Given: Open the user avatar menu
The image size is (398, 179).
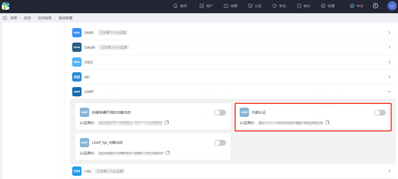Looking at the screenshot, I should point(392,6).
